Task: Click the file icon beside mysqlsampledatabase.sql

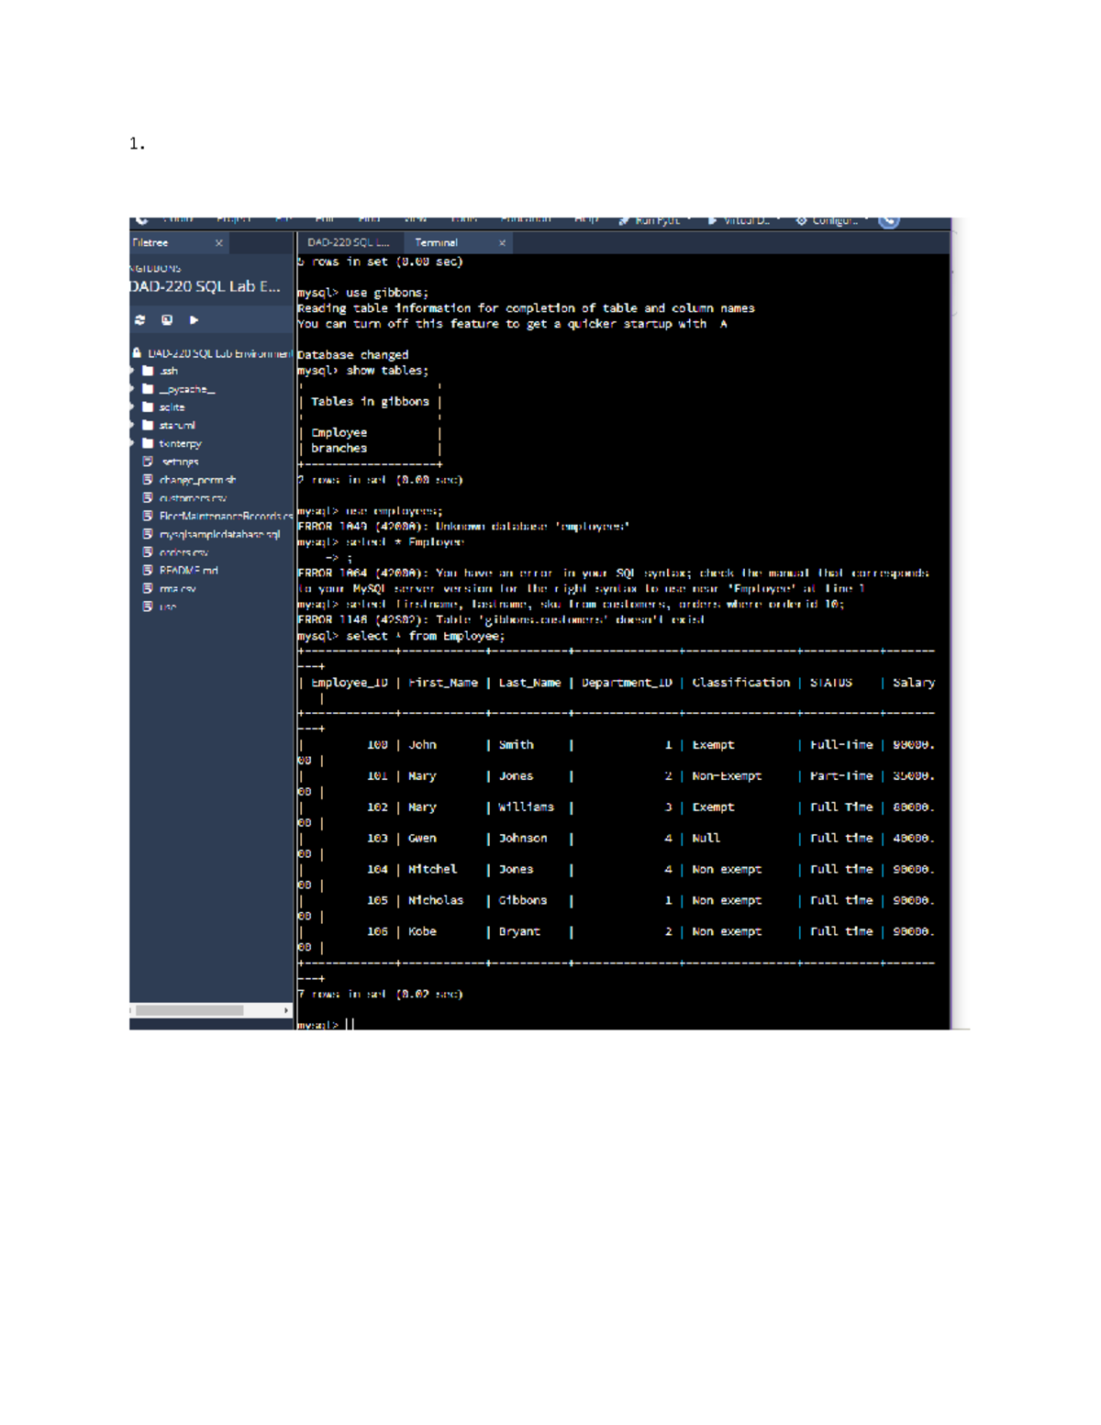Action: pos(148,534)
